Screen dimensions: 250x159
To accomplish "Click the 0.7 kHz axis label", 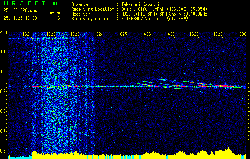I will coord(4,131).
